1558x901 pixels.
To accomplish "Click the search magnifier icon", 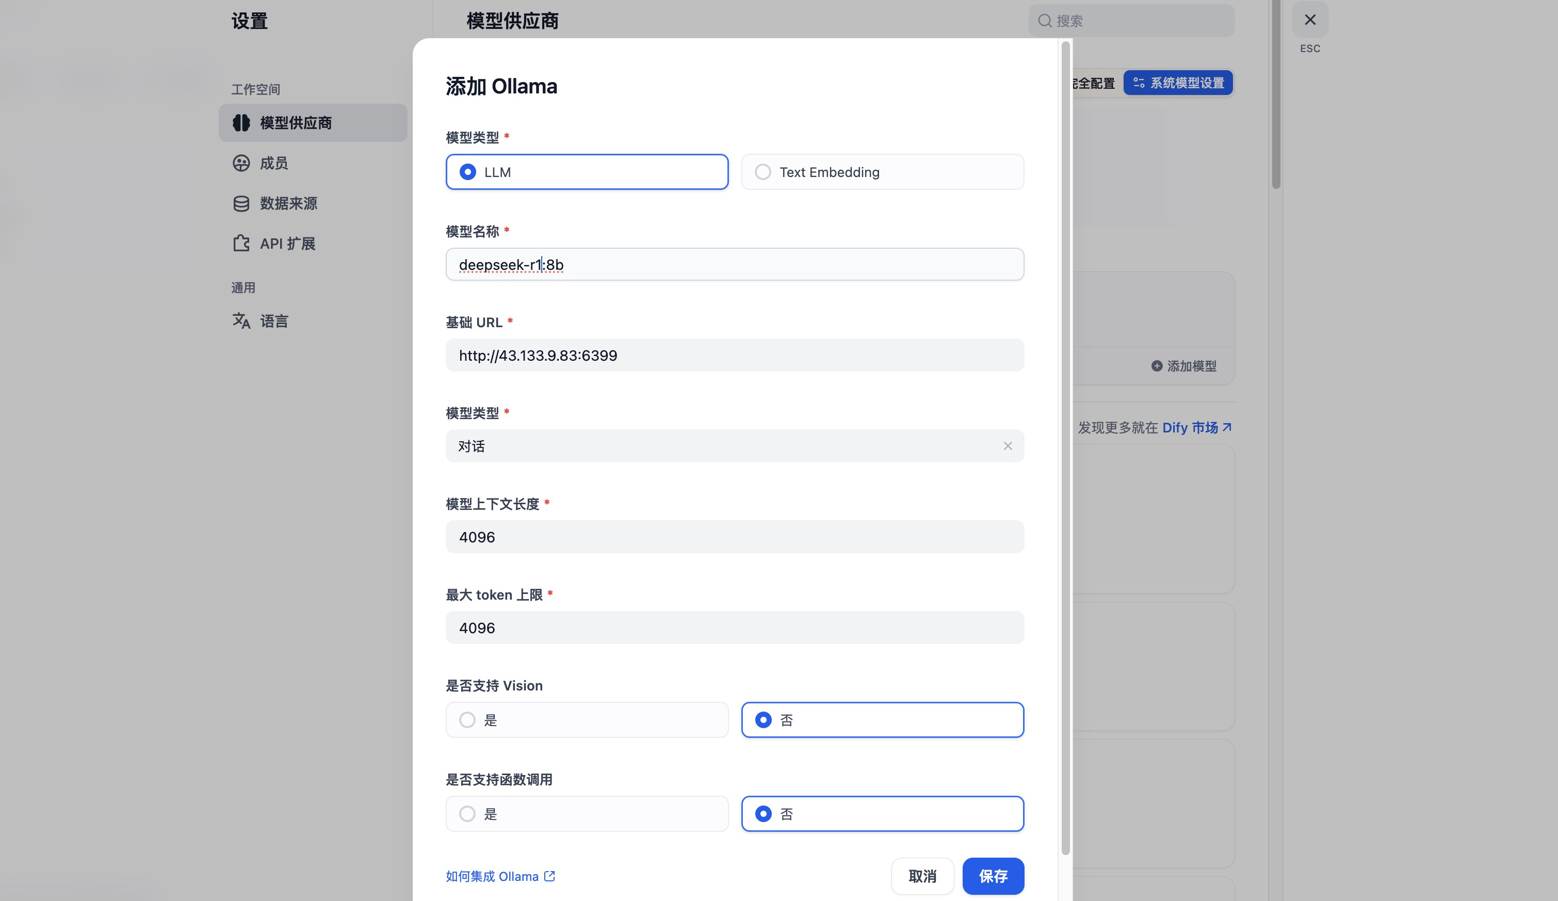I will tap(1044, 21).
